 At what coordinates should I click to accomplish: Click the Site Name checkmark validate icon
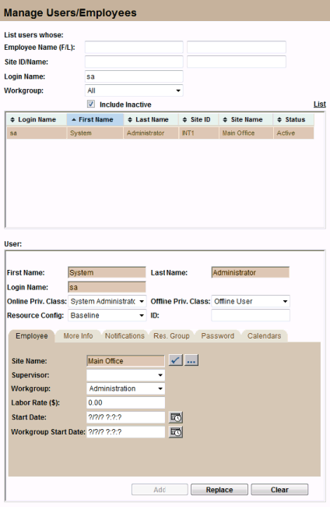[175, 360]
